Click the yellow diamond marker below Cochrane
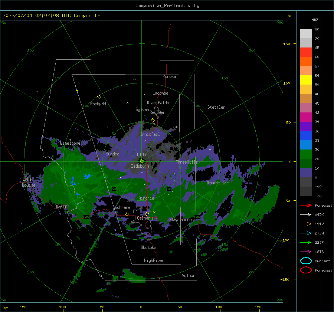 click(127, 214)
